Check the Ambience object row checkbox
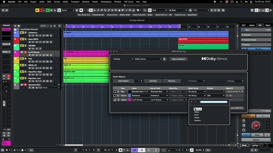 [x=115, y=96]
